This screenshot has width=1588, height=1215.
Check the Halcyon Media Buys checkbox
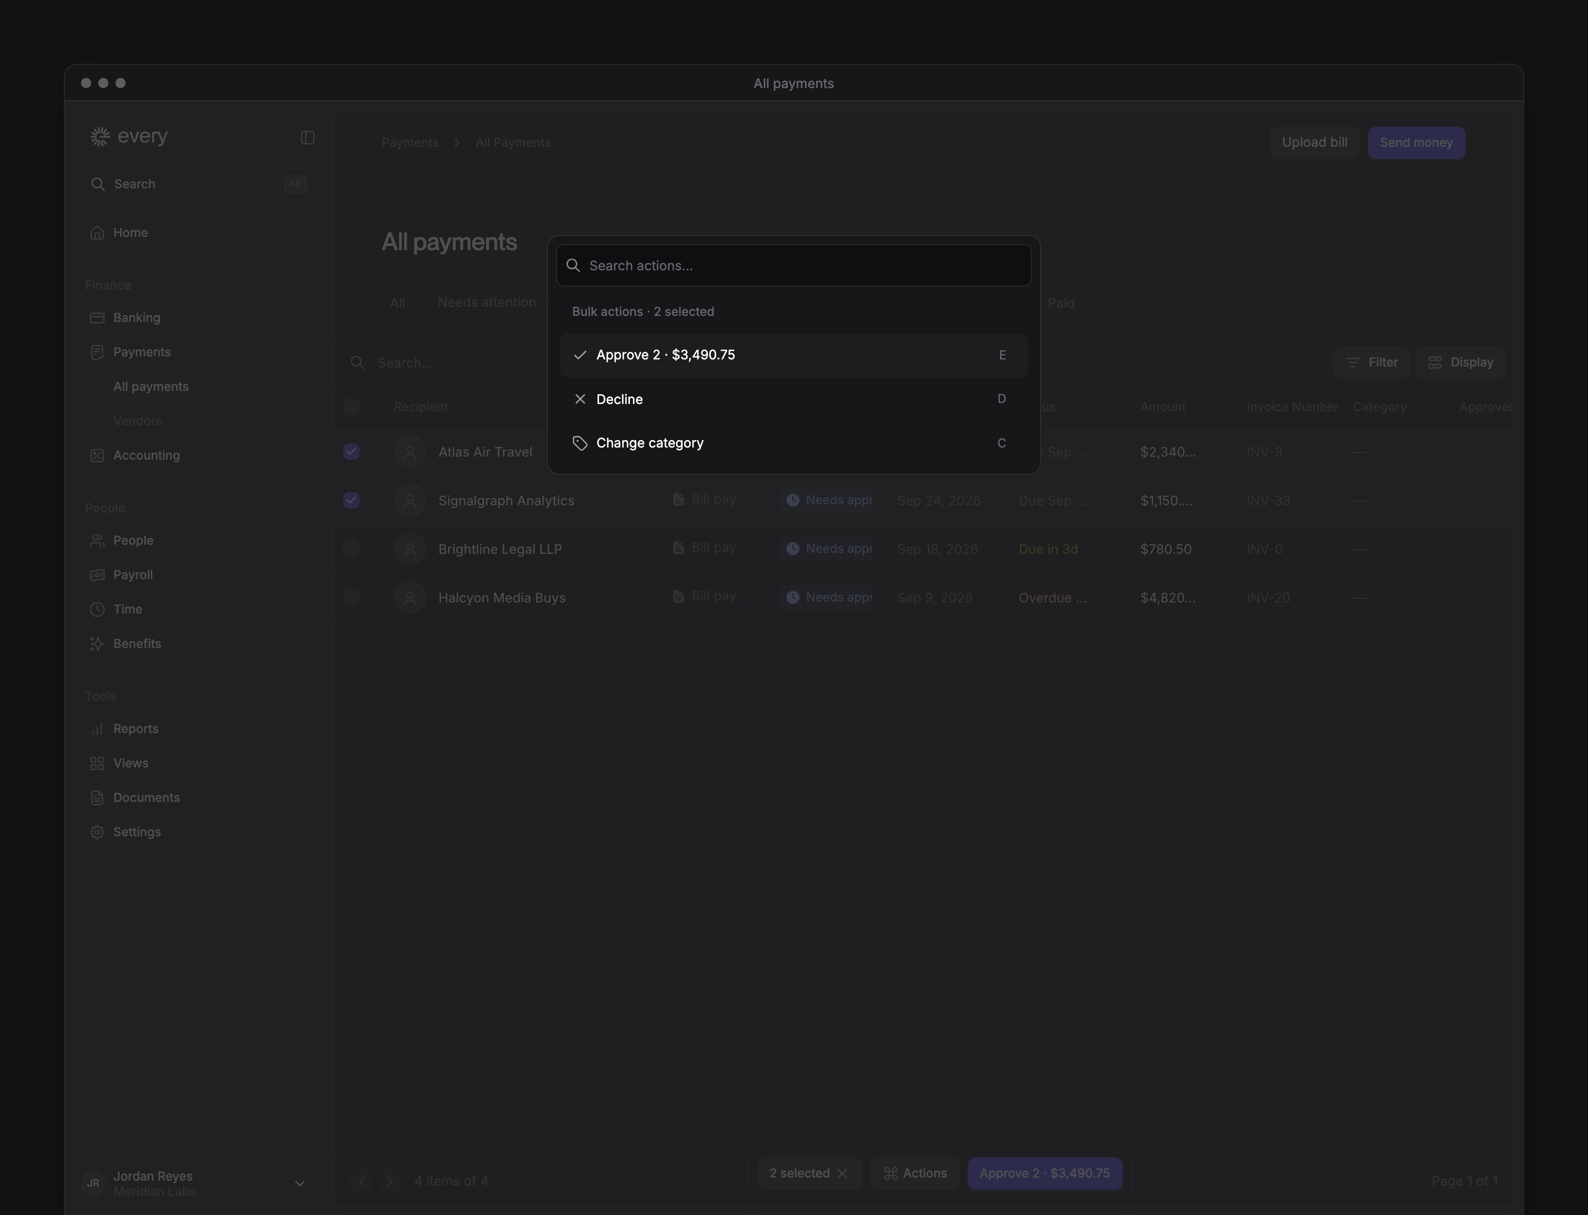(351, 597)
